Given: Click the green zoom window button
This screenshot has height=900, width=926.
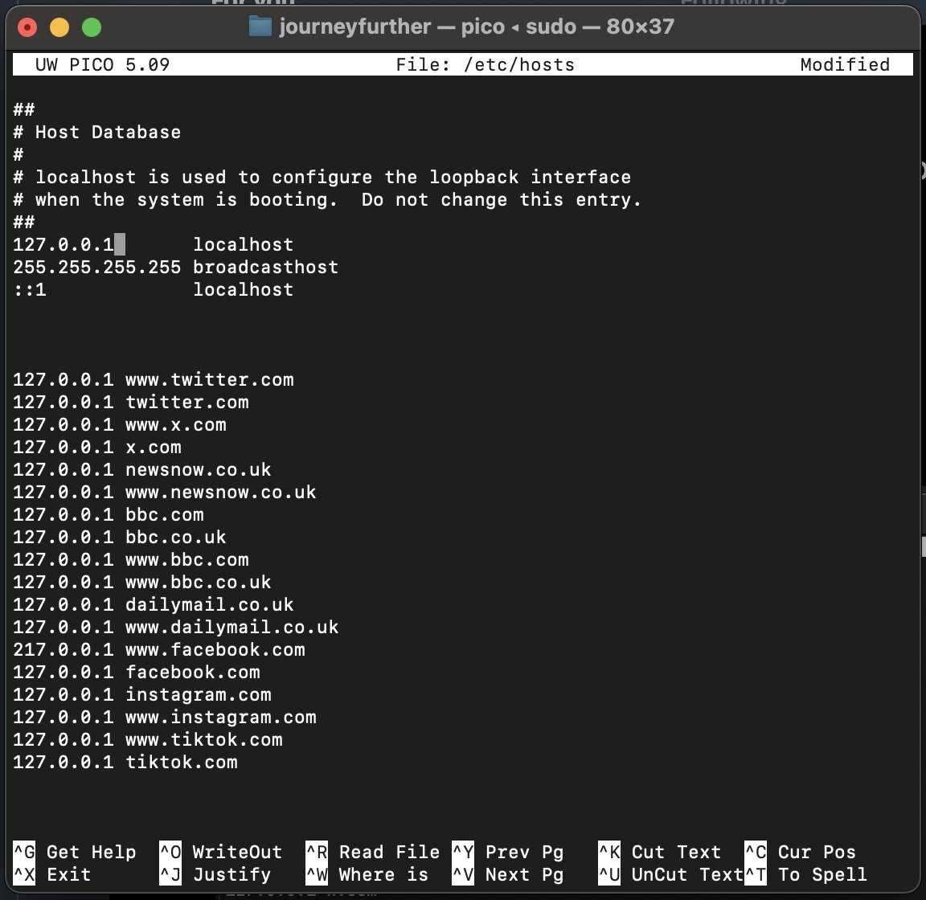Looking at the screenshot, I should tap(92, 27).
